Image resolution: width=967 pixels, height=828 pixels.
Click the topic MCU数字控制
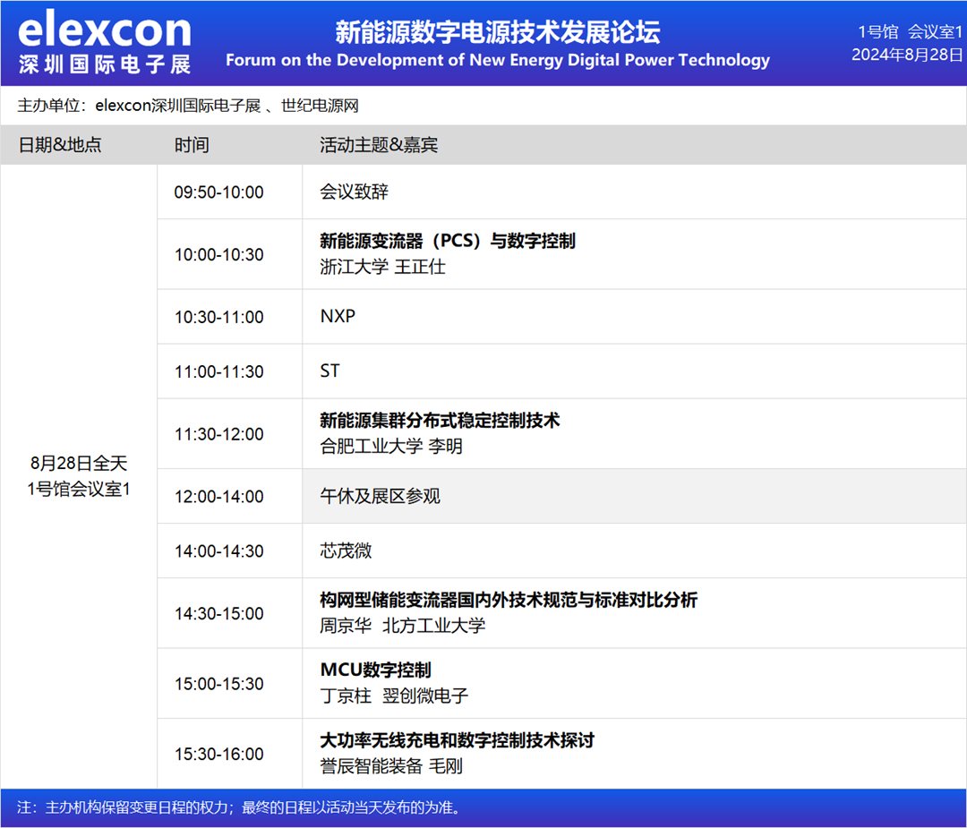click(375, 670)
